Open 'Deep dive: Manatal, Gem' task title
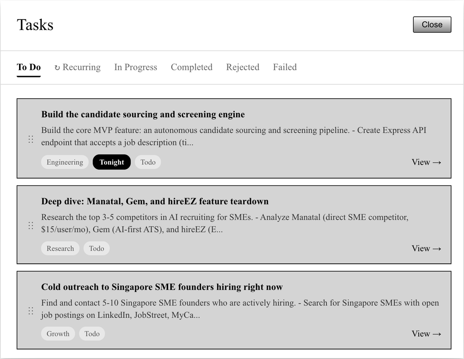 click(155, 201)
